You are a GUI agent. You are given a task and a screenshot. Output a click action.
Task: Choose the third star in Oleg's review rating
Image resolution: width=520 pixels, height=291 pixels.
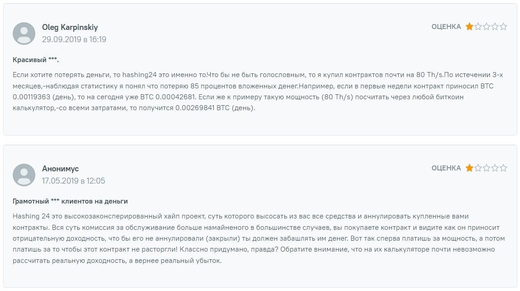click(486, 27)
